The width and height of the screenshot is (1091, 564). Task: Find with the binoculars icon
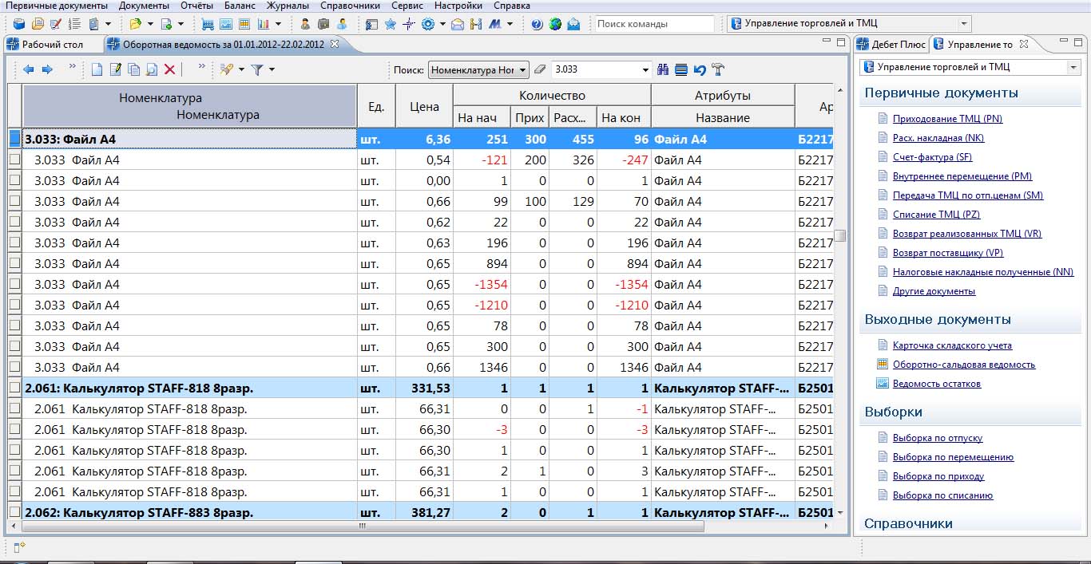[663, 69]
